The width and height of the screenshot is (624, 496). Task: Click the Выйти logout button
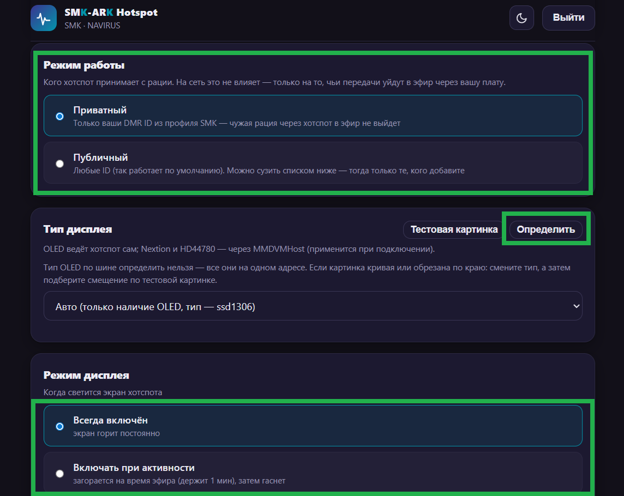568,17
